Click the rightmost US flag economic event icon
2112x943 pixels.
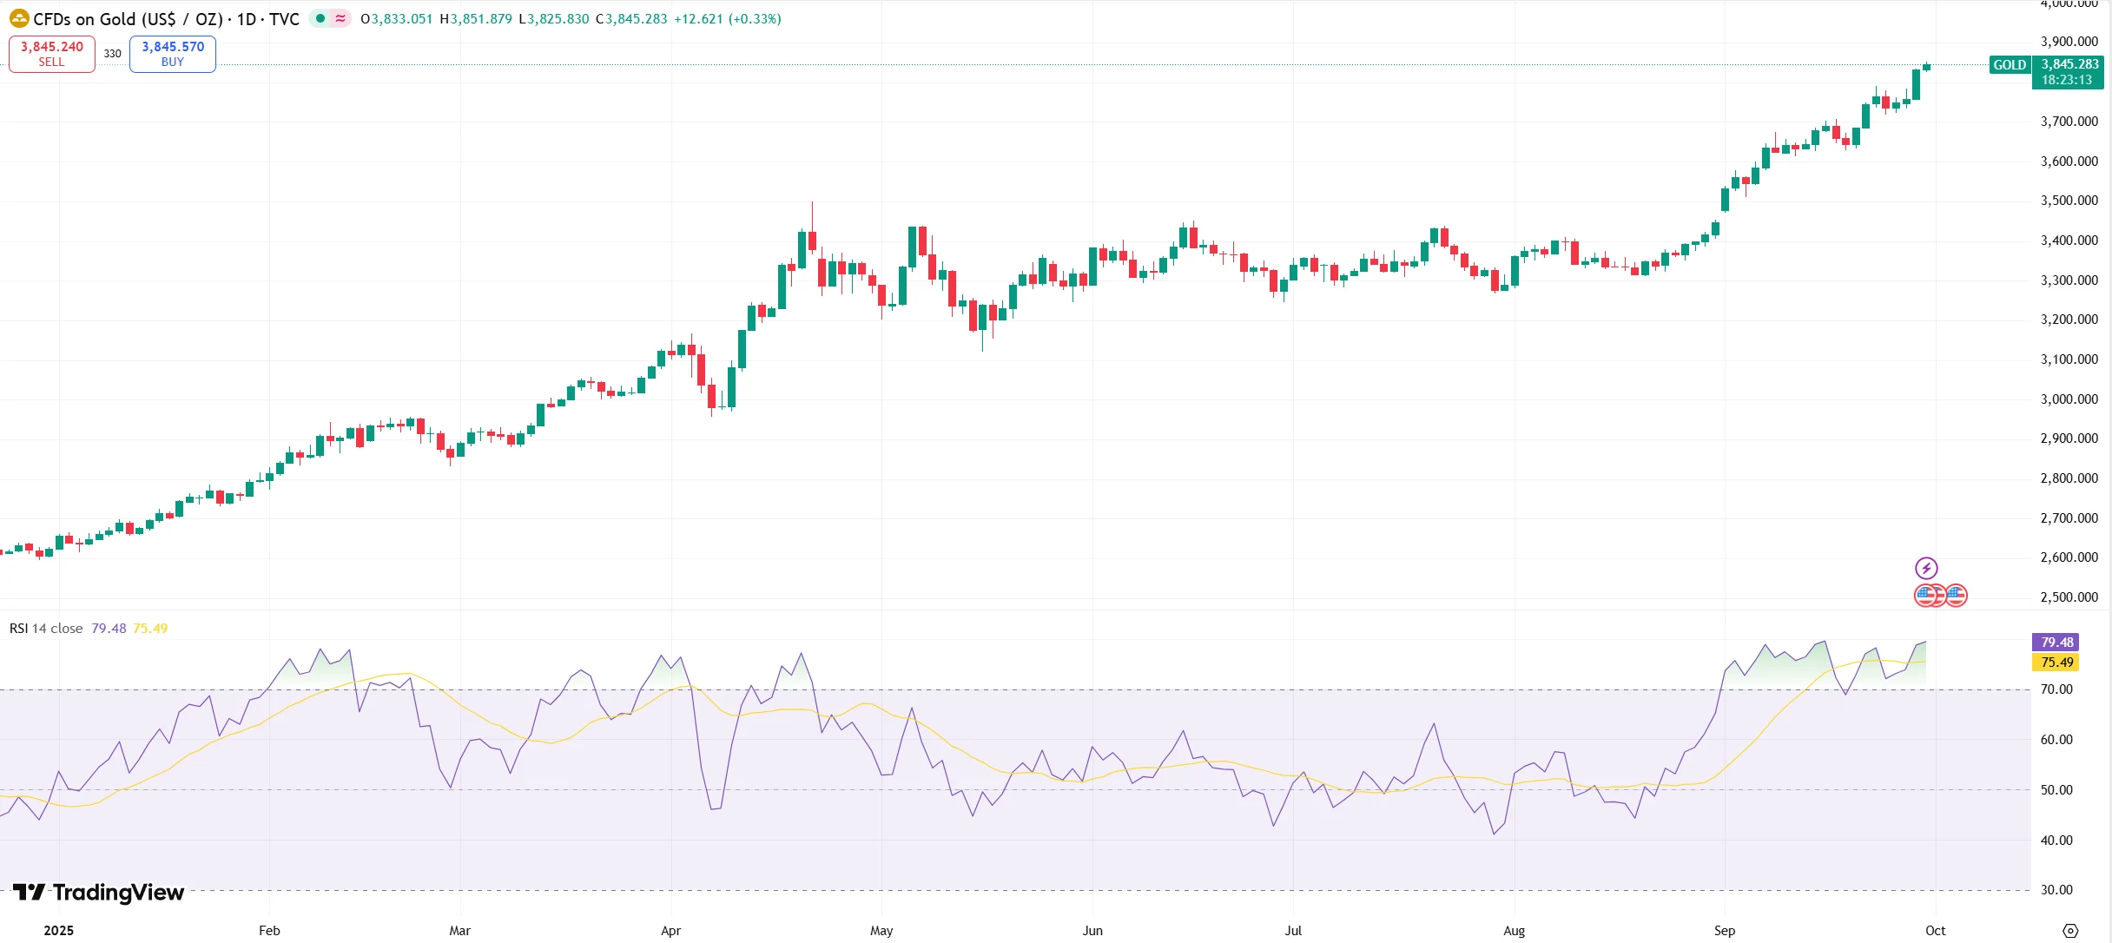pos(1957,596)
